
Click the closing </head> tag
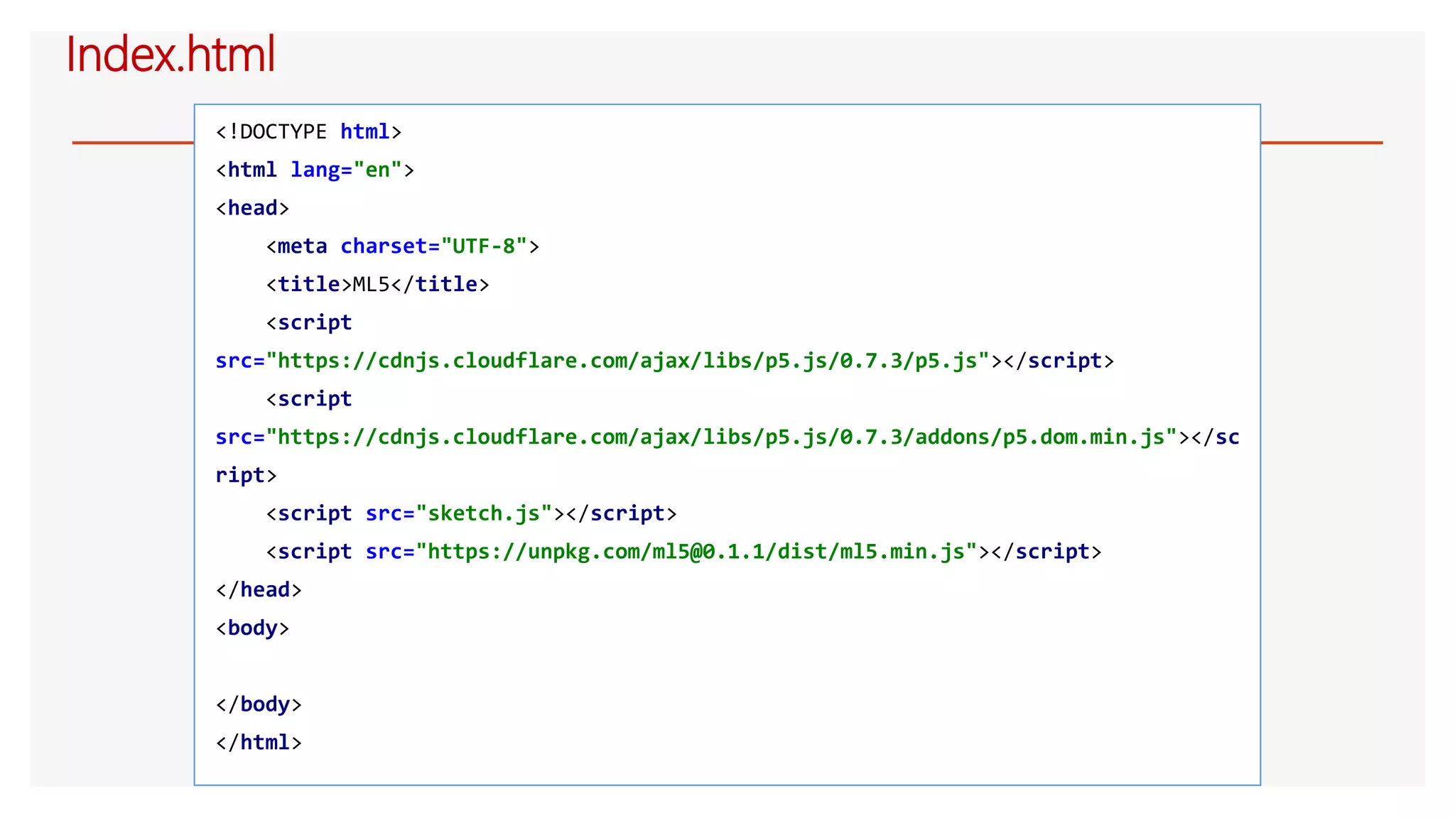tap(259, 590)
